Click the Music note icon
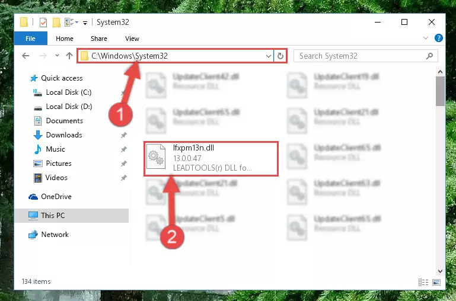The width and height of the screenshot is (456, 301). coord(37,149)
